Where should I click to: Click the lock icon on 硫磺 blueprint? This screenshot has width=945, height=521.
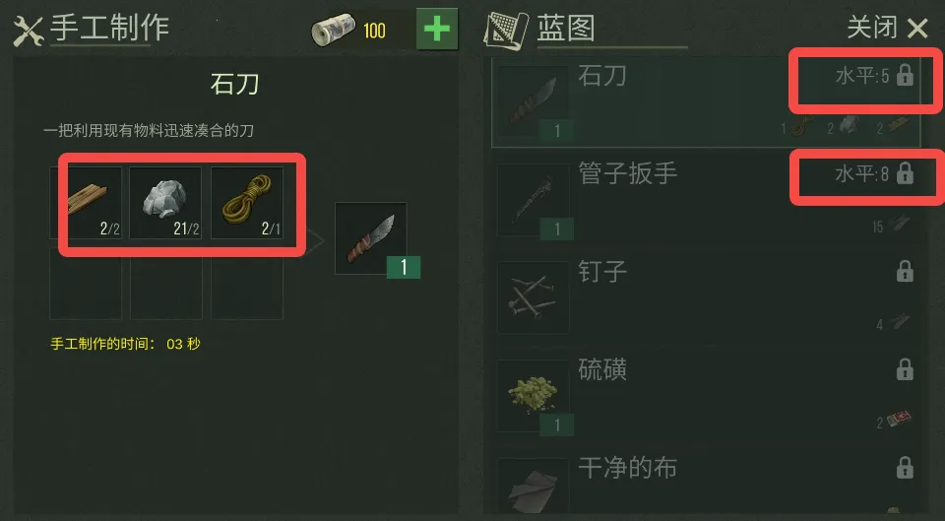905,369
